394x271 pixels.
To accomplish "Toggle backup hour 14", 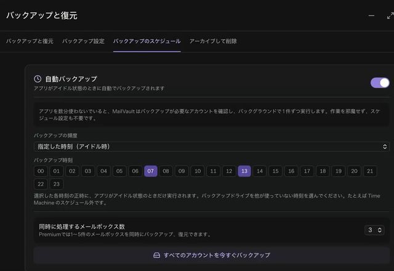I will tap(260, 171).
